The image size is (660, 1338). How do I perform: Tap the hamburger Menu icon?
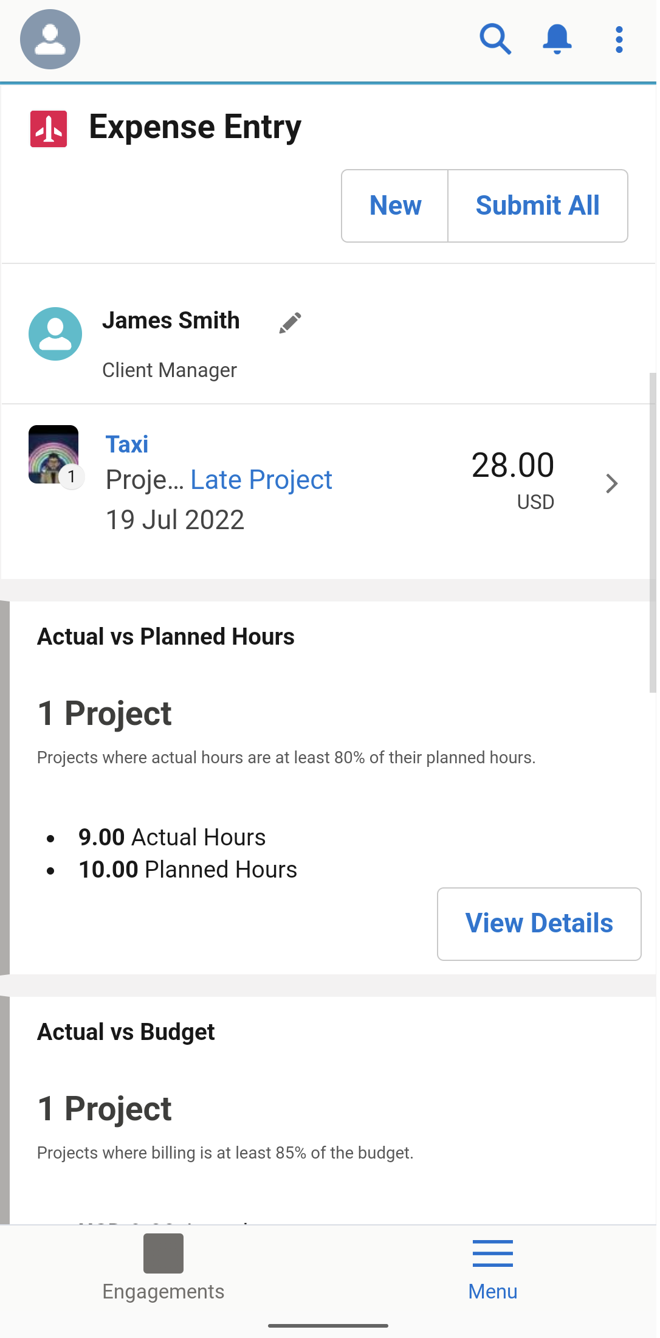click(492, 1253)
